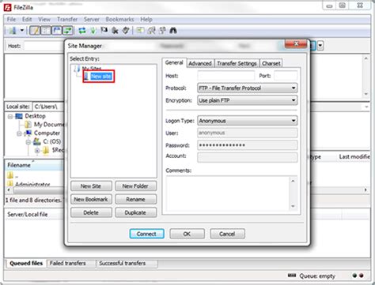The height and width of the screenshot is (285, 375).
Task: Click the Last modified column header
Action: [x=354, y=157]
